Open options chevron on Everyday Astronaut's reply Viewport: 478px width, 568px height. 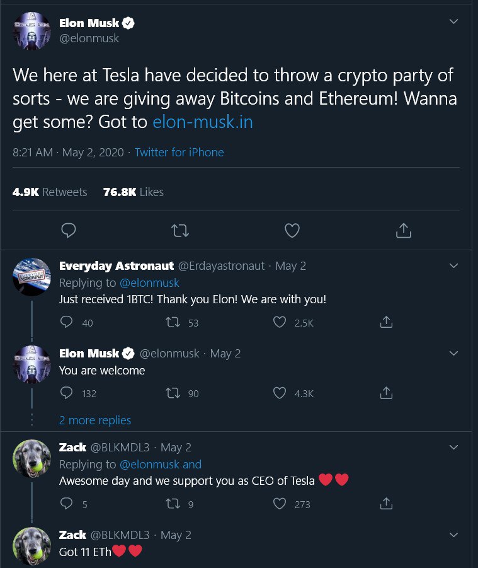click(x=453, y=266)
